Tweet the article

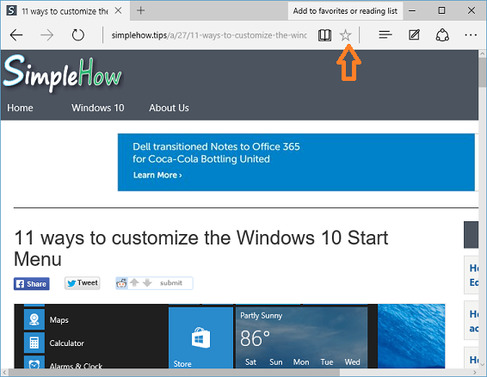83,283
